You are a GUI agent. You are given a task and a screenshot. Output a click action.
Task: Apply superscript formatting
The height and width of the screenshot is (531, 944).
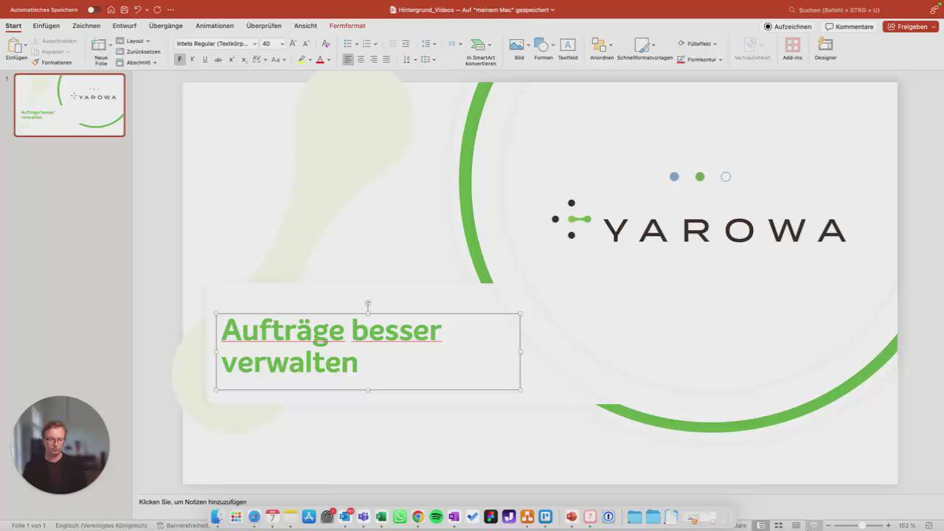click(231, 60)
